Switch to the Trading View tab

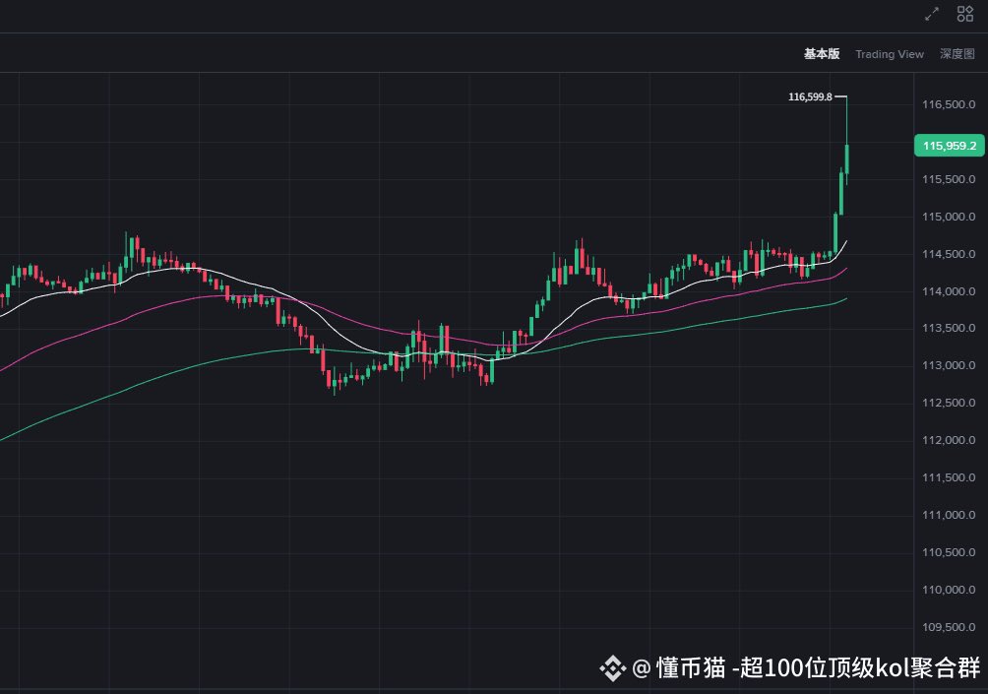[890, 54]
